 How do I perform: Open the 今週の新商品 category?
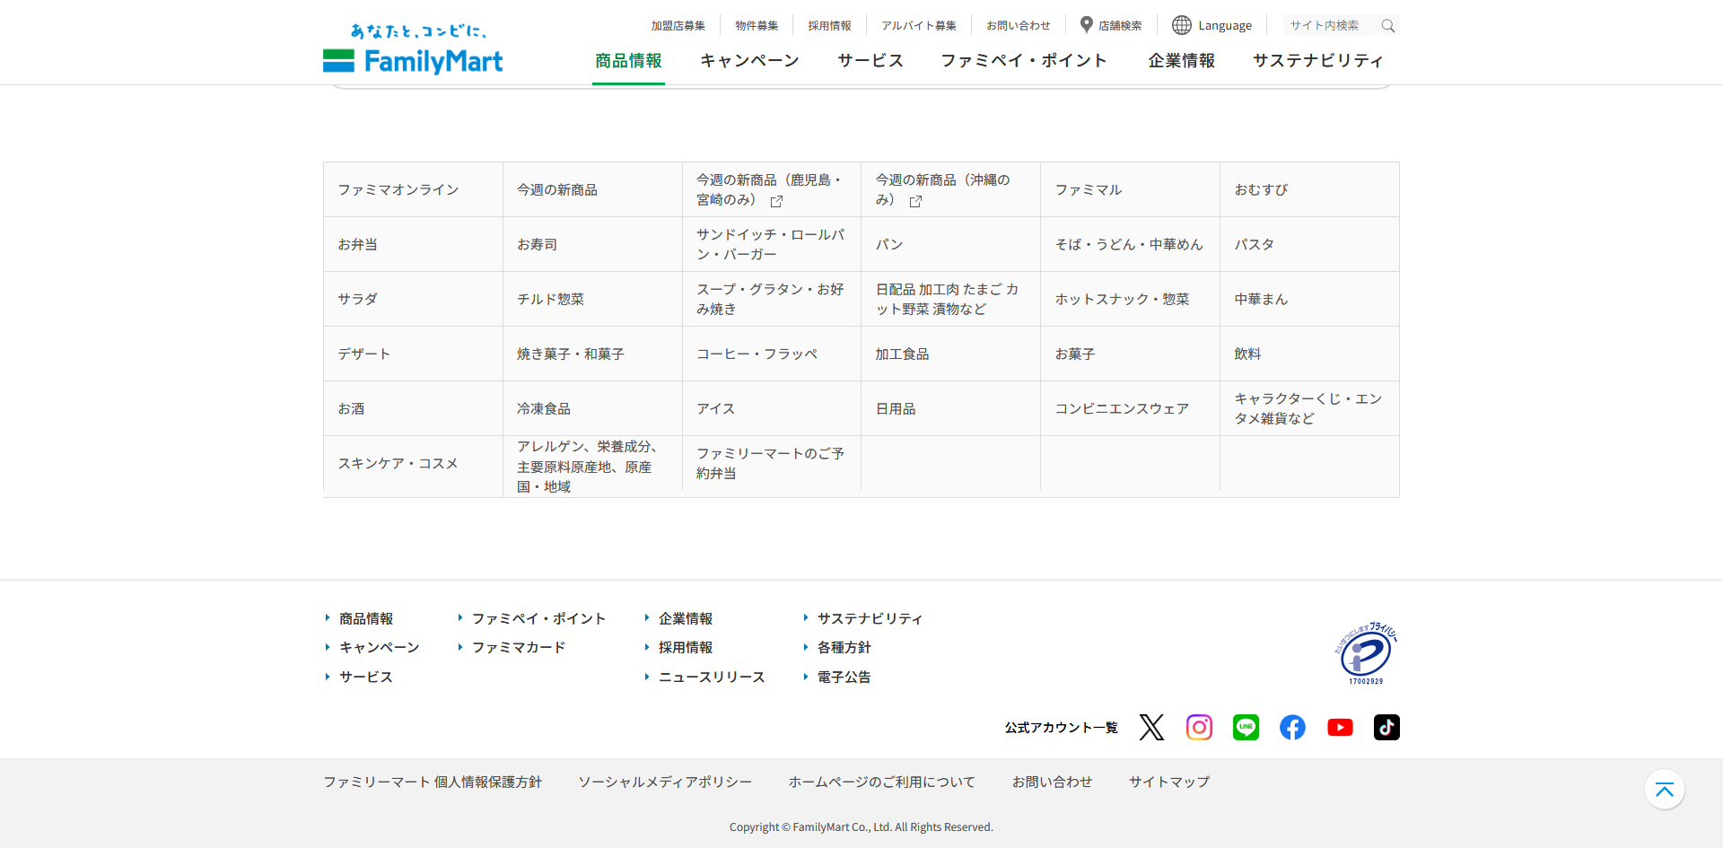pos(592,189)
